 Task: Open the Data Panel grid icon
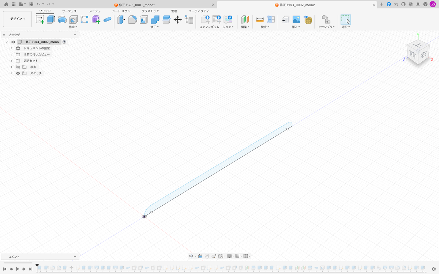[x=14, y=4]
